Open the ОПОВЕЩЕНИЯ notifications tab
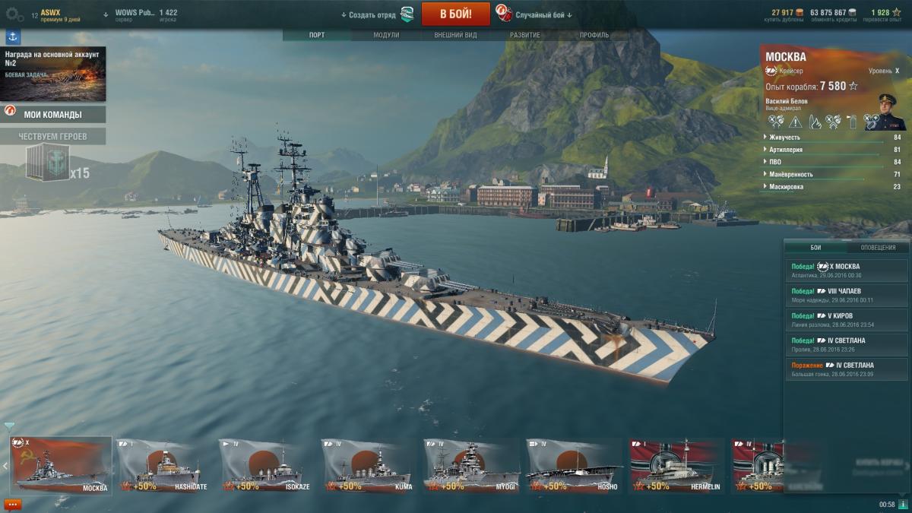Viewport: 912px width, 513px height. pyautogui.click(x=878, y=248)
